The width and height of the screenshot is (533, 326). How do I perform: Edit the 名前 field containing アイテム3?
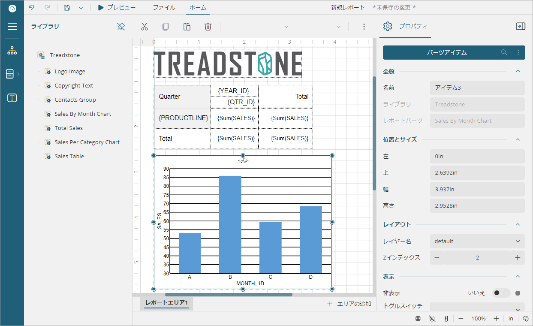coord(477,88)
